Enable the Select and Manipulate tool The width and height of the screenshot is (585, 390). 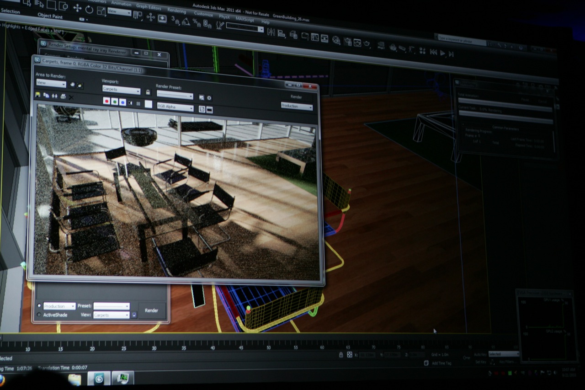[x=150, y=17]
